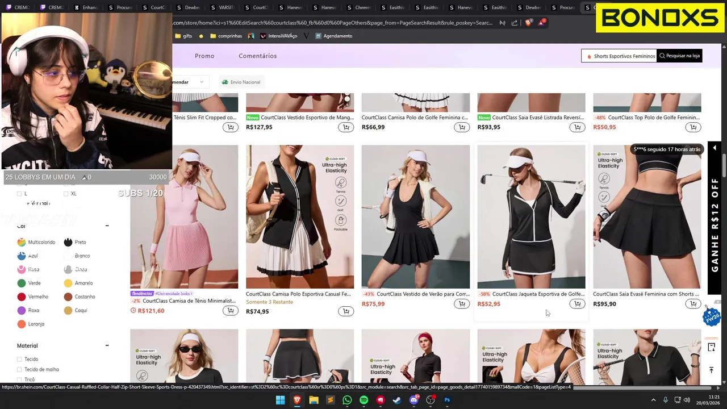Check the Tecido de malha checkbox
727x409 pixels.
19,369
